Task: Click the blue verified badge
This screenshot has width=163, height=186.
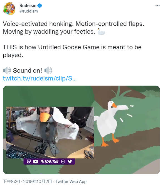Action: [39, 6]
